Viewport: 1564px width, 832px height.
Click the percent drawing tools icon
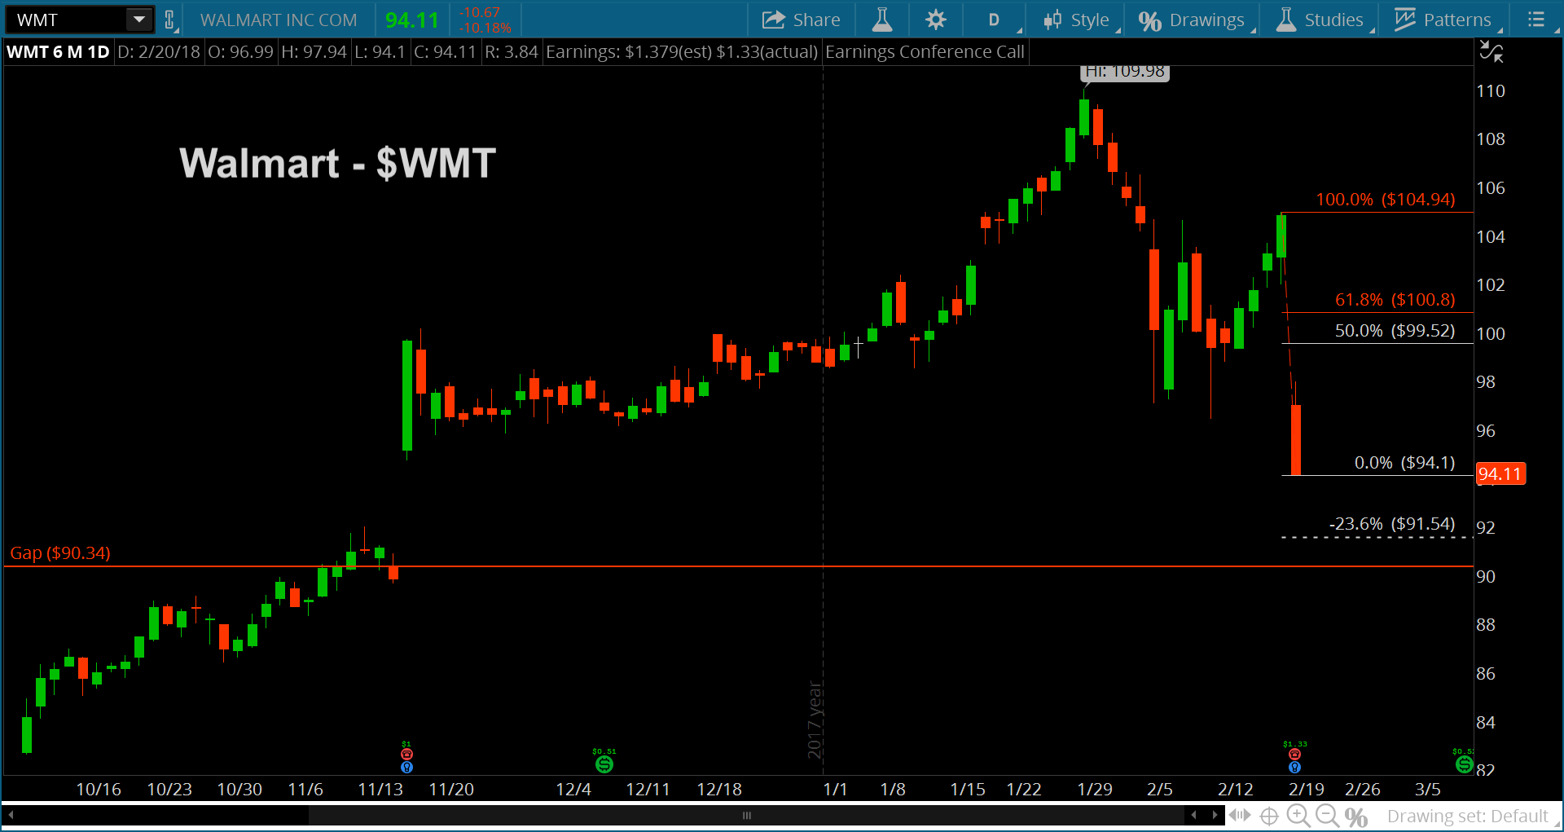pos(1356,817)
